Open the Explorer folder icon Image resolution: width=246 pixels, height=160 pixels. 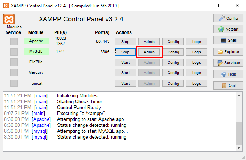(x=228, y=52)
